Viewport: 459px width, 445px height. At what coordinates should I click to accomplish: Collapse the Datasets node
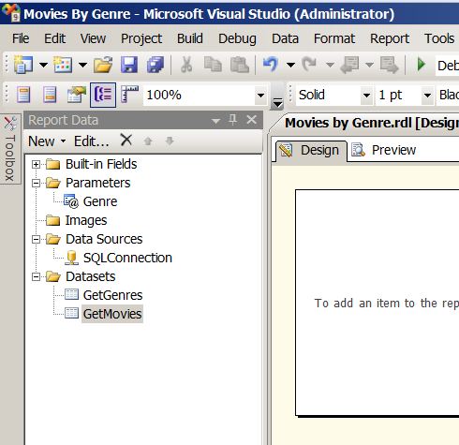tap(37, 276)
